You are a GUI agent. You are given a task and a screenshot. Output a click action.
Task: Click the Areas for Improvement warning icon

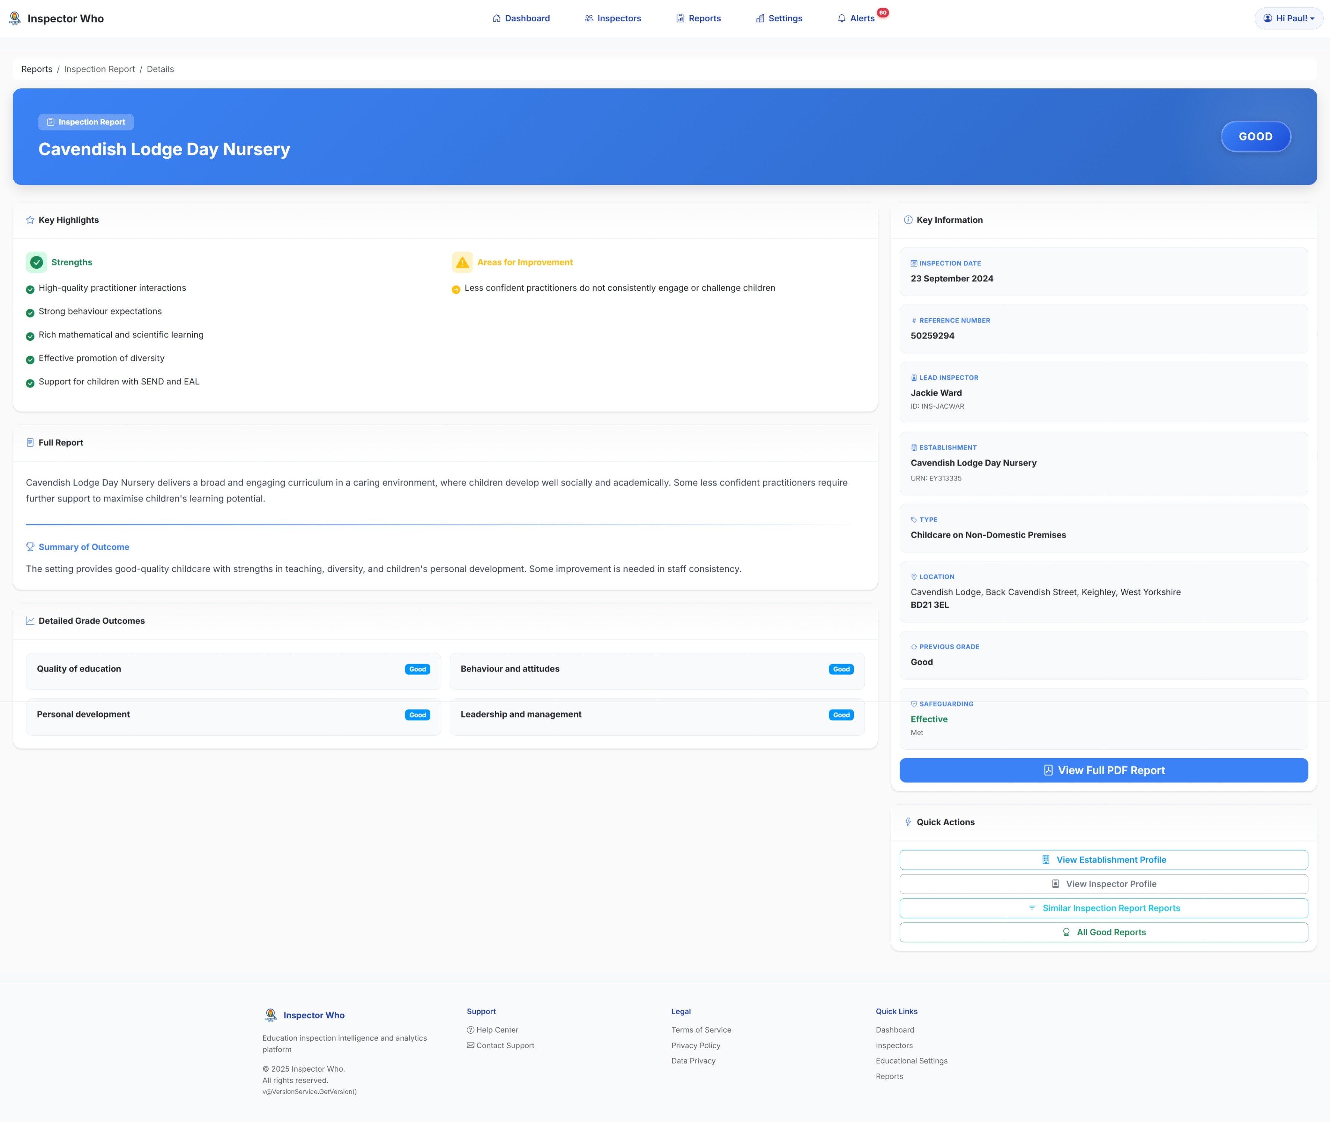[462, 262]
